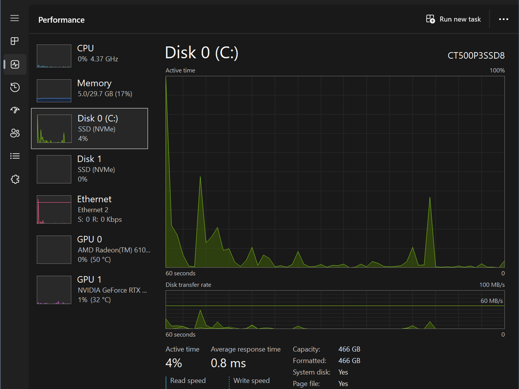
Task: Open the hamburger navigation menu
Action: pyautogui.click(x=15, y=18)
